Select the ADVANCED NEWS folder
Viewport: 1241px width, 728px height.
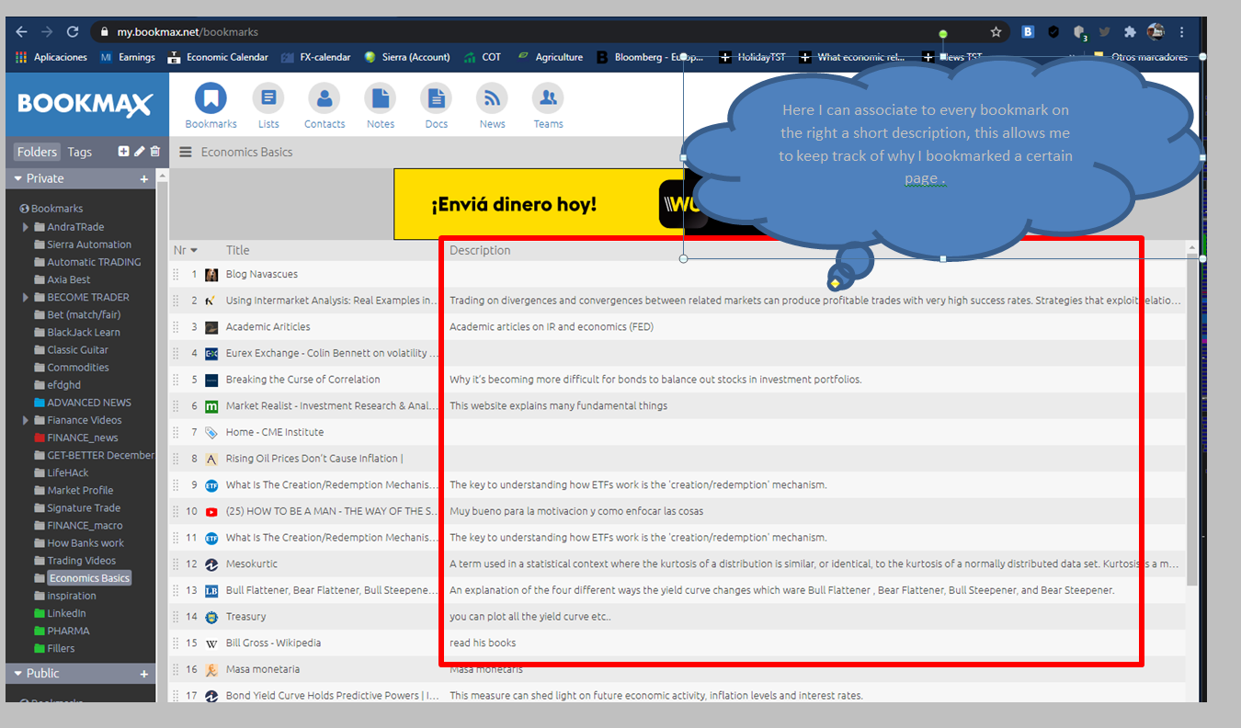tap(89, 403)
